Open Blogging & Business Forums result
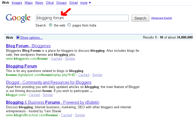 [x=52, y=102]
